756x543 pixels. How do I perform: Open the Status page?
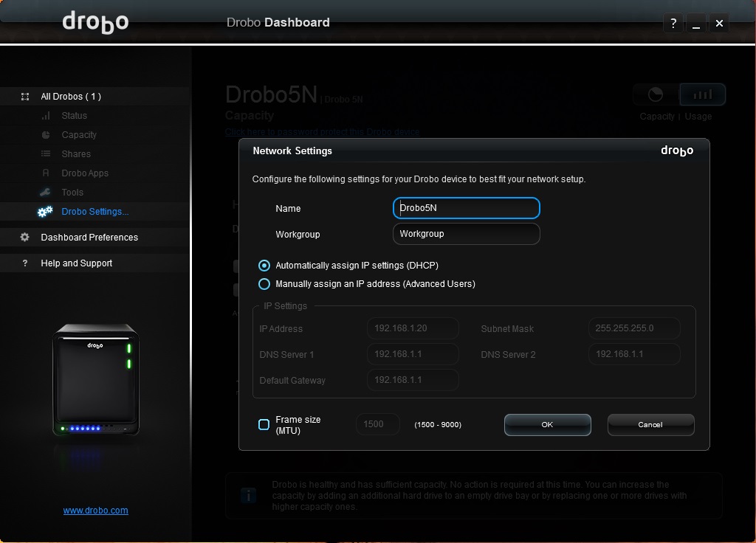tap(75, 116)
